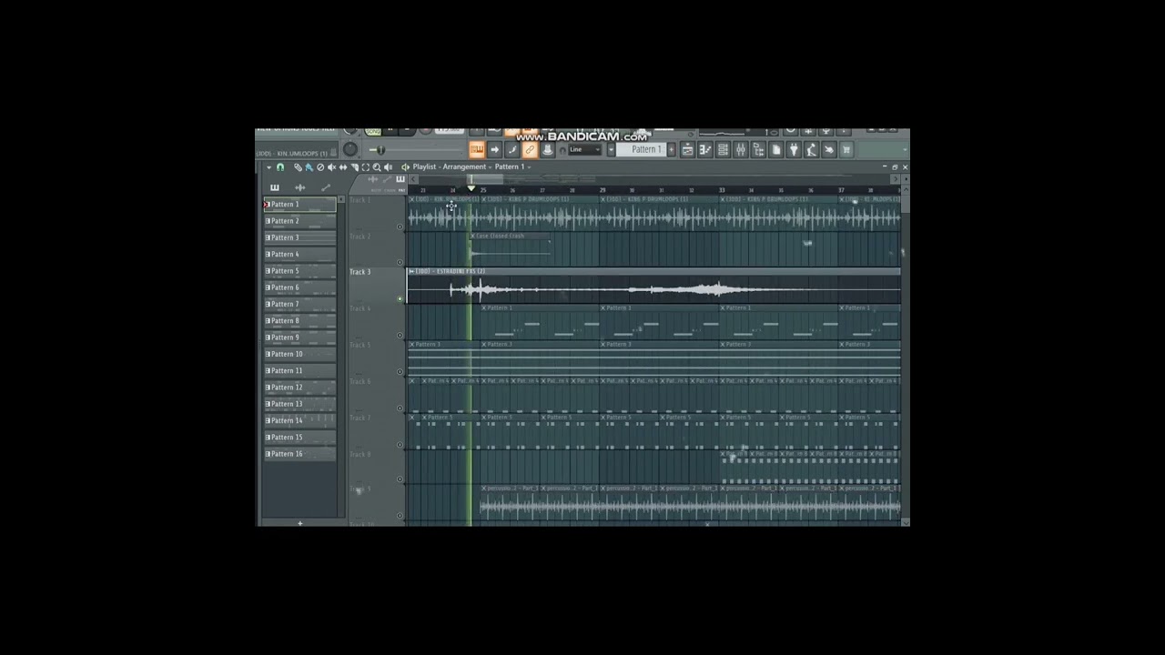Select the Playback speaker tool in Playlist toolbar
This screenshot has height=655, width=1165.
[389, 167]
